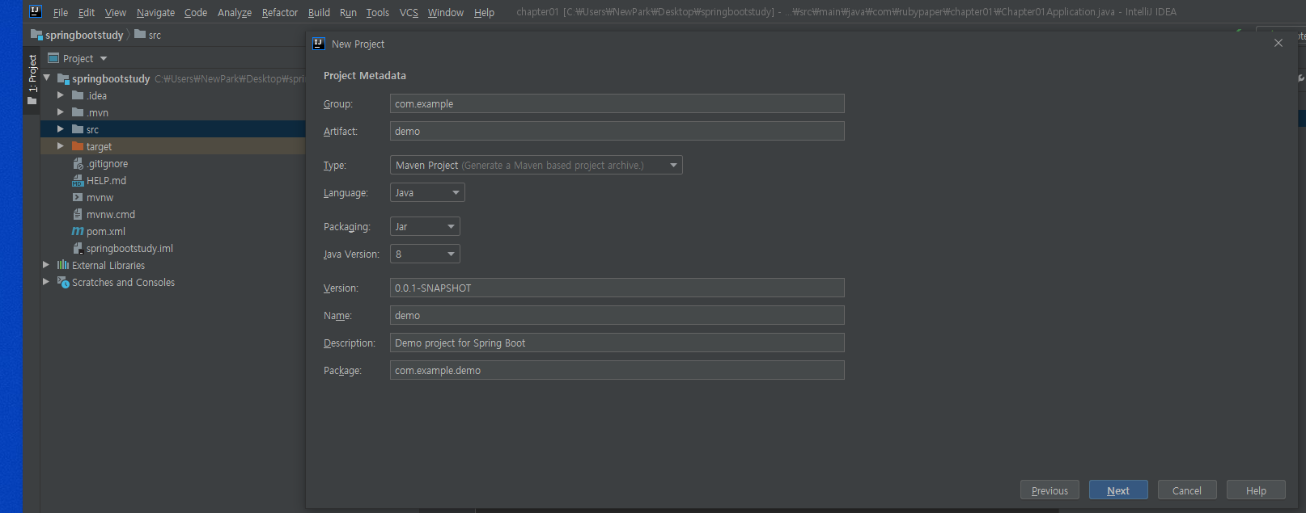Click the HELP.md markdown file icon
Image resolution: width=1306 pixels, height=513 pixels.
tap(78, 180)
